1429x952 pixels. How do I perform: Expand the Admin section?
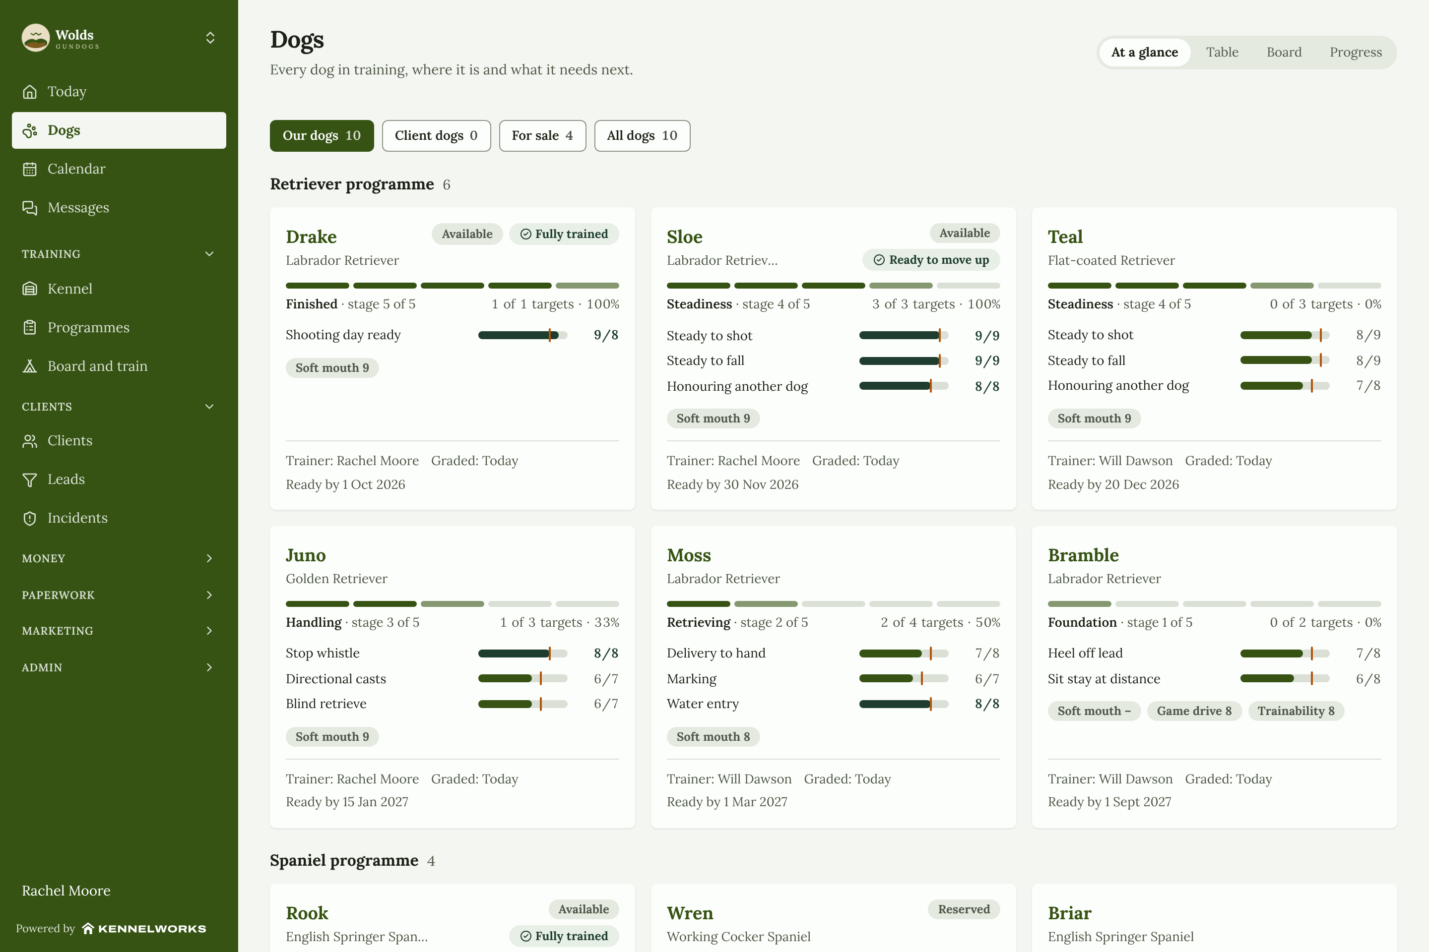click(209, 667)
